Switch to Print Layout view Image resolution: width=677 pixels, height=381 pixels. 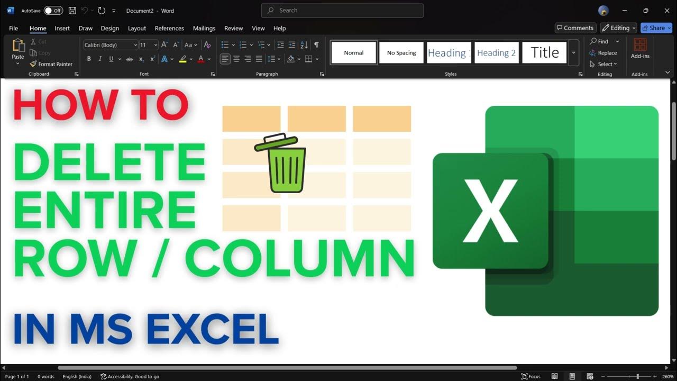pyautogui.click(x=573, y=376)
